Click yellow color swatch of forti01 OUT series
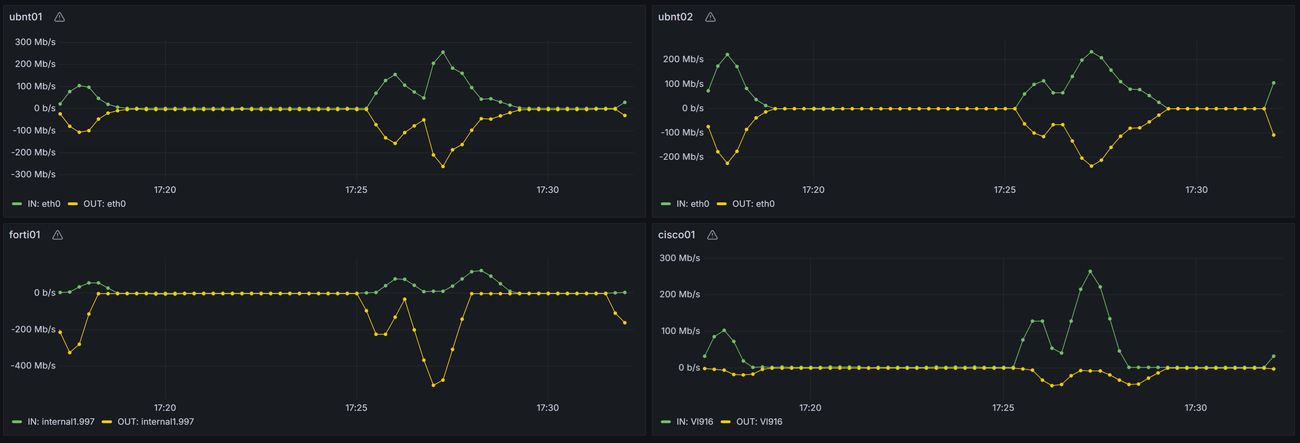Screen dimensions: 1300x443 tap(106, 422)
